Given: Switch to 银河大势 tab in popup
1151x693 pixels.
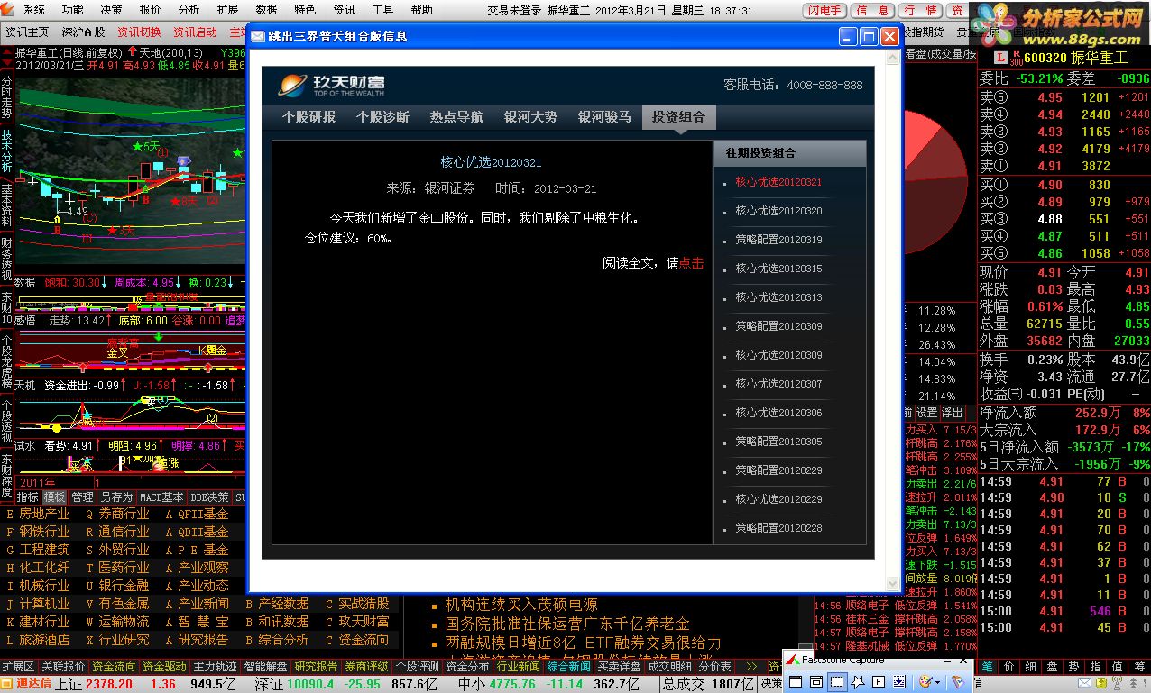Looking at the screenshot, I should (x=530, y=116).
